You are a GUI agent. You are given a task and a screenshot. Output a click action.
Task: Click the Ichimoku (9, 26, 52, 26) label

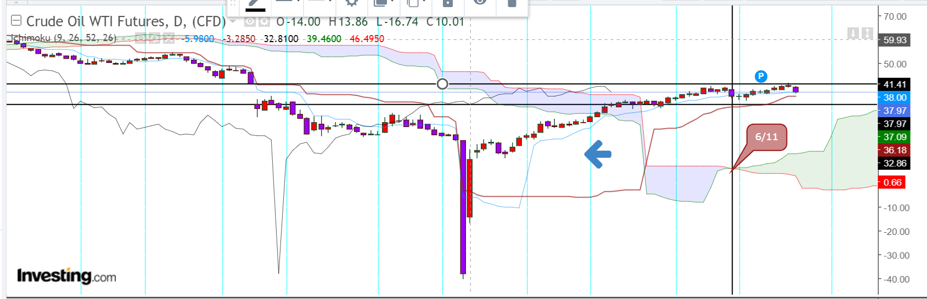(x=64, y=38)
